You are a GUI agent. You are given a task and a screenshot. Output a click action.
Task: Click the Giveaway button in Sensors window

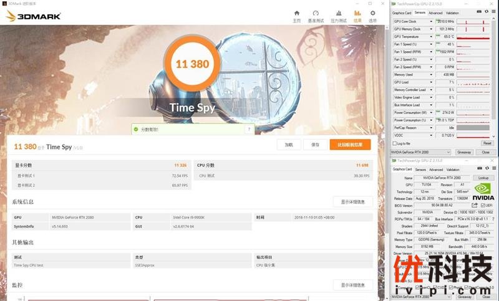coord(464,152)
